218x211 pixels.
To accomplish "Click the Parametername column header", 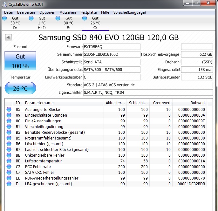I will click(64, 103).
